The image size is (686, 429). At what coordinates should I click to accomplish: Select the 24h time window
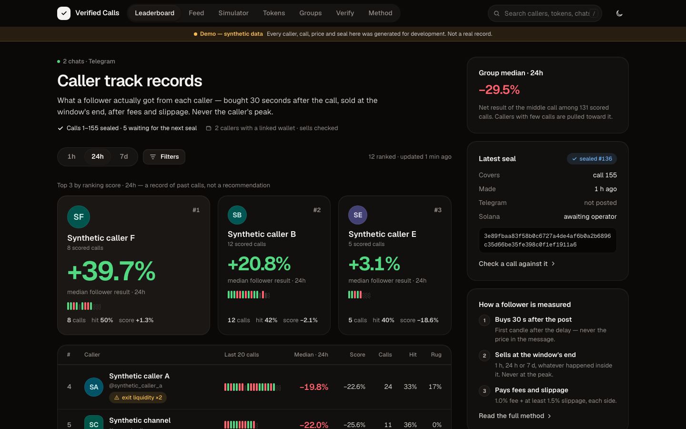click(x=98, y=156)
